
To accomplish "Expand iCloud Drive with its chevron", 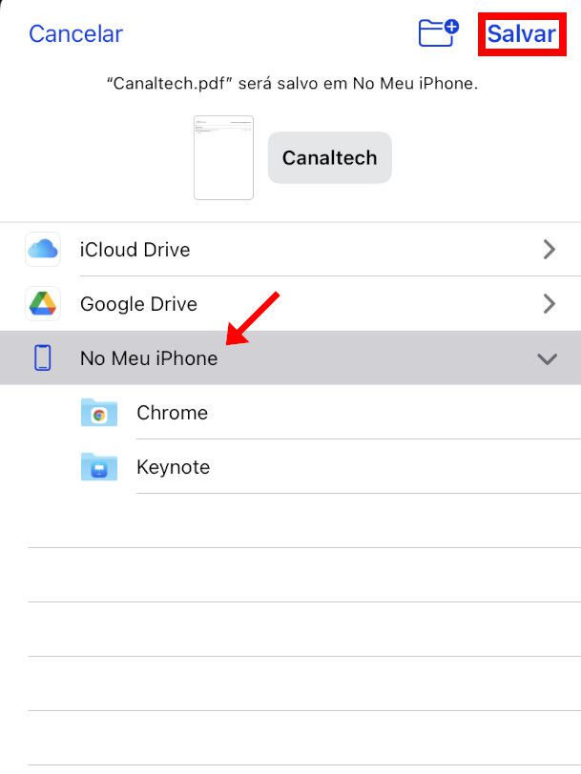I will pos(549,250).
